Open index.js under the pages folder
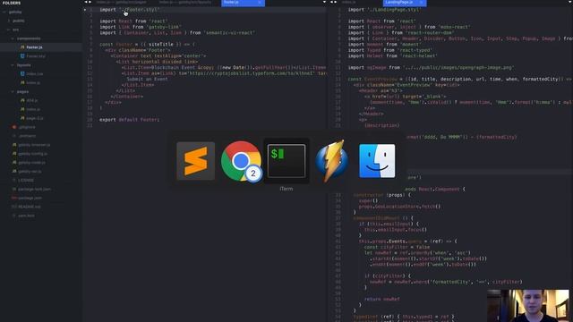This screenshot has width=573, height=322. [33, 109]
